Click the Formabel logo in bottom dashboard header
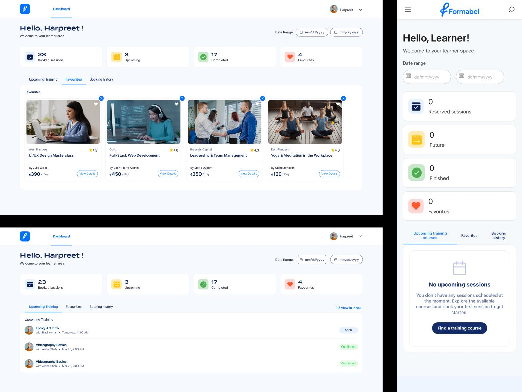This screenshot has height=392, width=522. (x=25, y=236)
